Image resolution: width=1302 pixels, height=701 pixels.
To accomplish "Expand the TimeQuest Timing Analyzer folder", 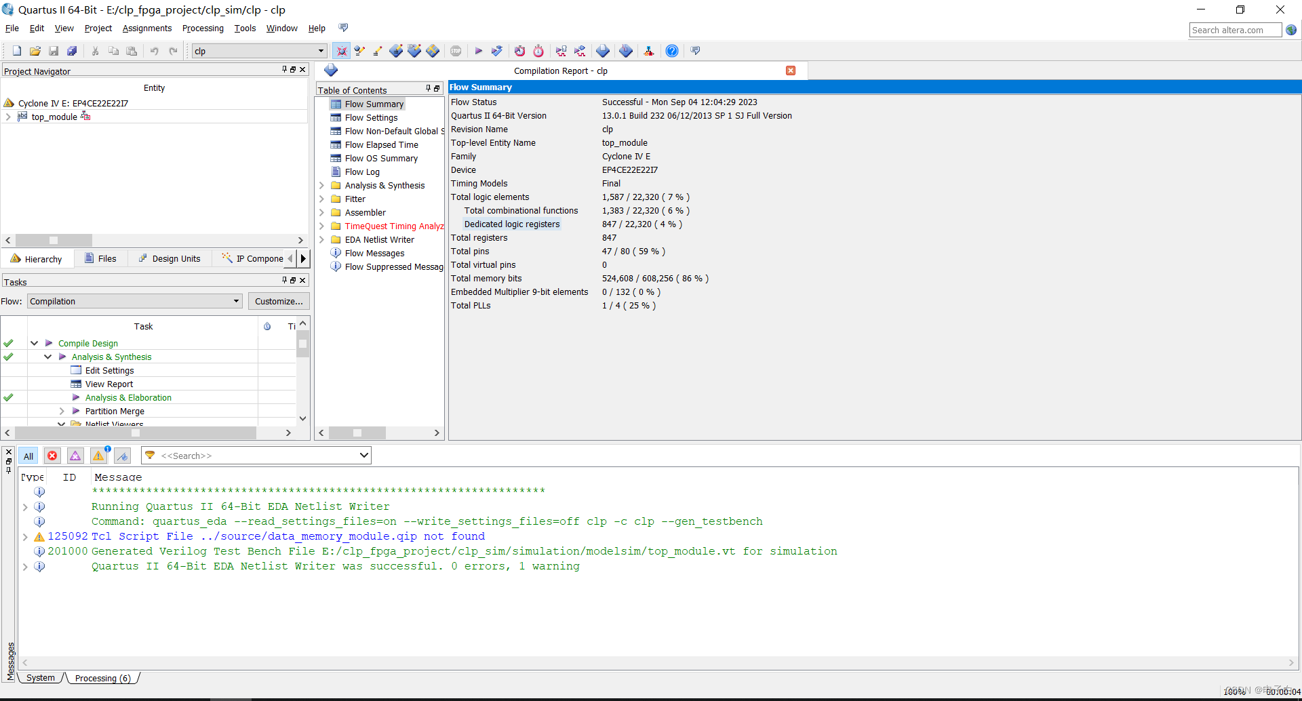I will (x=321, y=226).
